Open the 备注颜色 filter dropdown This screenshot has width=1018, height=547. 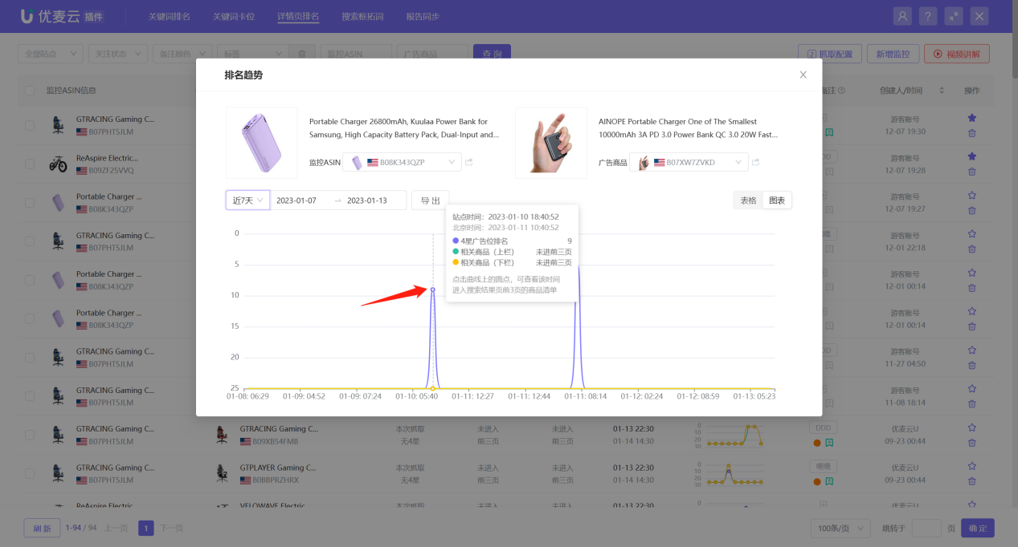pyautogui.click(x=182, y=54)
